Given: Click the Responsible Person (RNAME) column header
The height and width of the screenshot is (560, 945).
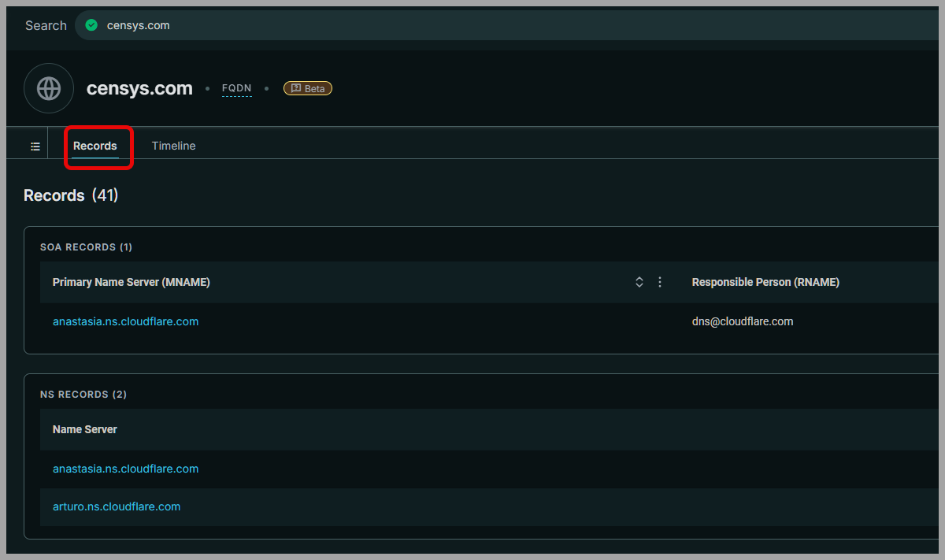Looking at the screenshot, I should point(765,282).
